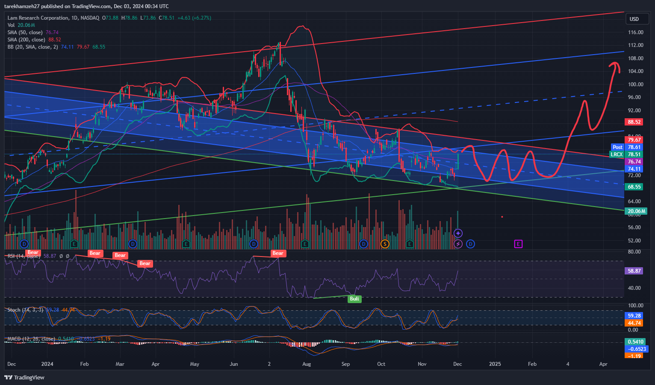Click the blue -0.6523 MACD axis tag
This screenshot has height=385, width=655.
tap(637, 349)
